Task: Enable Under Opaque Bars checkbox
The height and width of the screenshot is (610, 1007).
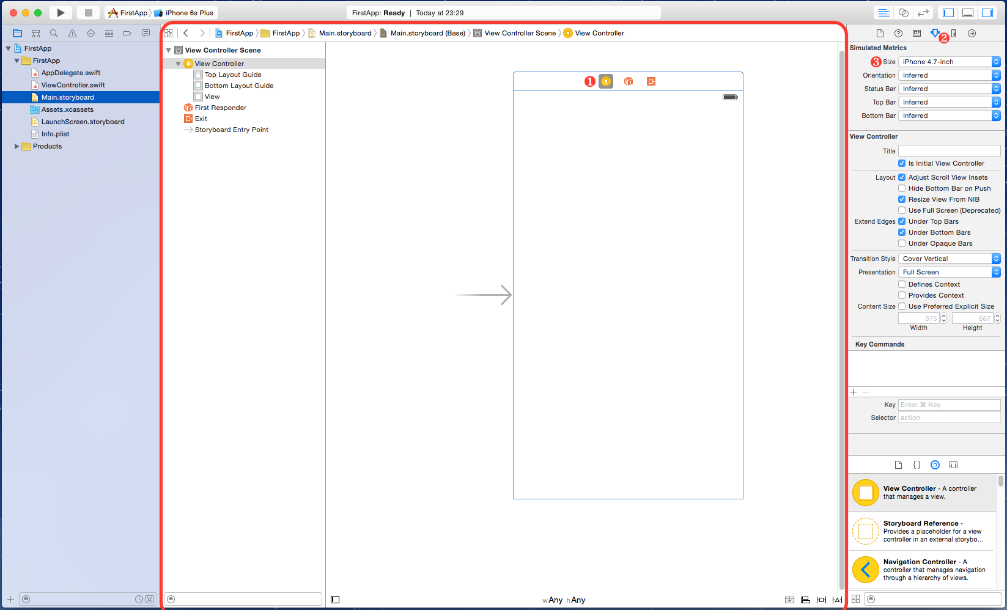Action: 902,243
